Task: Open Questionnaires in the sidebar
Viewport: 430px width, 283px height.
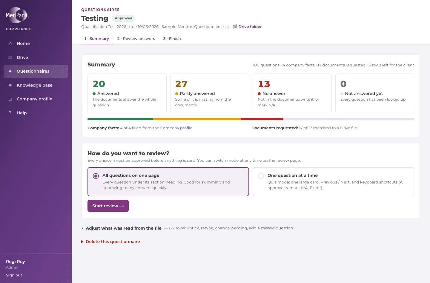Action: point(36,71)
